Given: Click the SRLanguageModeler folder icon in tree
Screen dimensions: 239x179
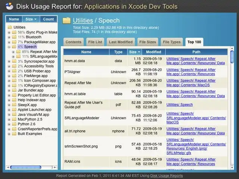Looking at the screenshot, I should [18, 56].
